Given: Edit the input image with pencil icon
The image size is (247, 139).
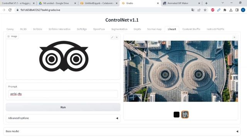Looking at the screenshot, I should coord(112,37).
